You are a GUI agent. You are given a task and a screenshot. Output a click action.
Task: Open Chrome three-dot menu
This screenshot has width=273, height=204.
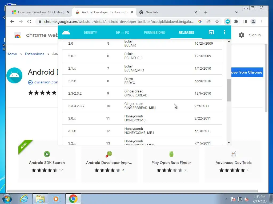[x=262, y=22]
